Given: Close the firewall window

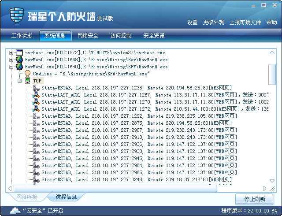Looking at the screenshot, I should click(275, 5).
